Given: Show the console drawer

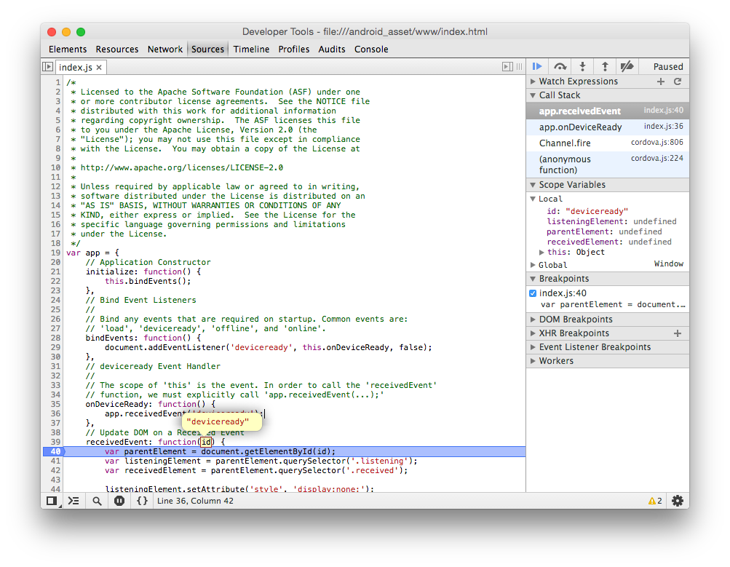Looking at the screenshot, I should (x=74, y=501).
